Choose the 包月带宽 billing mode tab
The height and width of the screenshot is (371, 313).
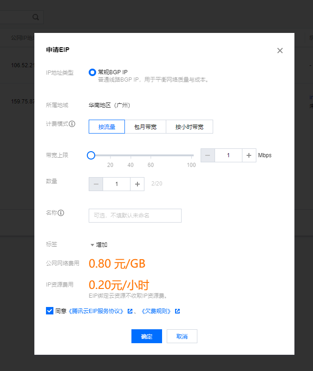[x=145, y=127]
